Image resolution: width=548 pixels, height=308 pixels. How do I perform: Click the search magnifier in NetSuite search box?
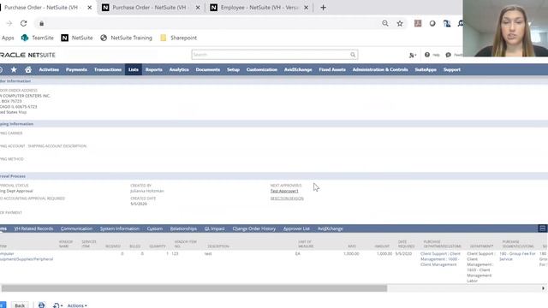click(x=353, y=55)
